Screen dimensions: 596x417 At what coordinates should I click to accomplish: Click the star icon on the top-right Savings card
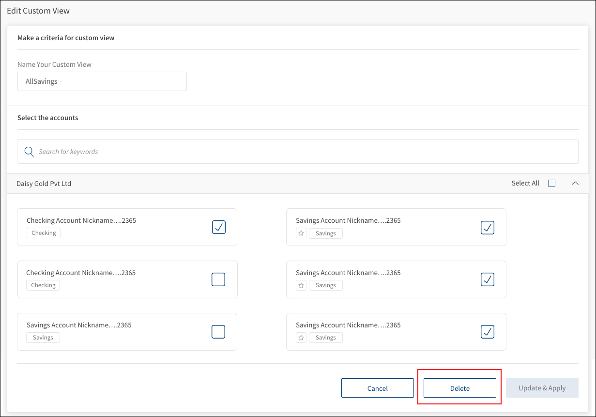[x=301, y=233]
